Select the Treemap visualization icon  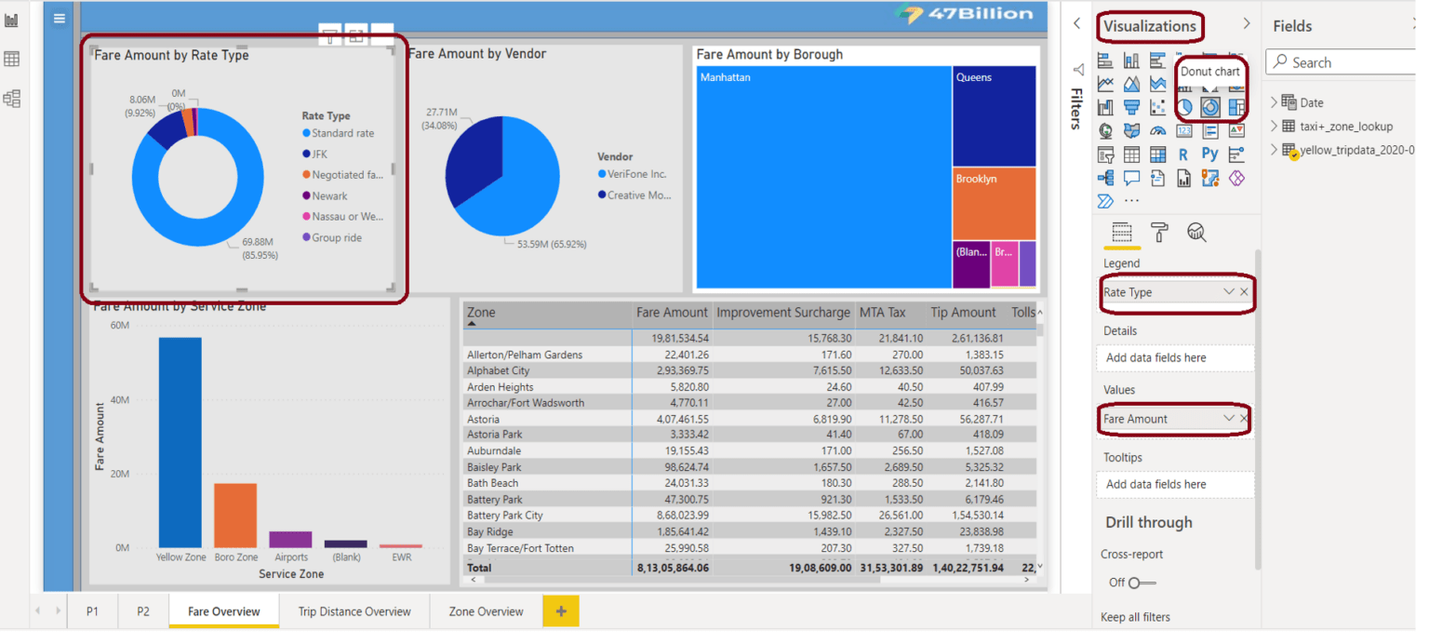tap(1236, 106)
